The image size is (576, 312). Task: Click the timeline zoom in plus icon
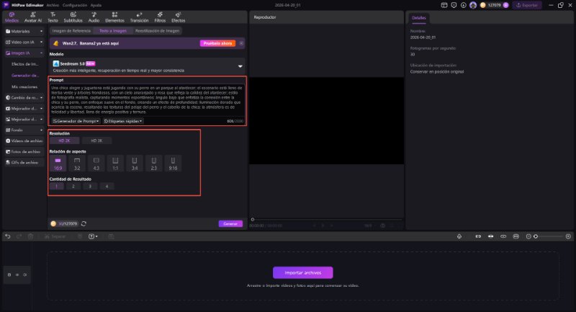click(x=568, y=236)
